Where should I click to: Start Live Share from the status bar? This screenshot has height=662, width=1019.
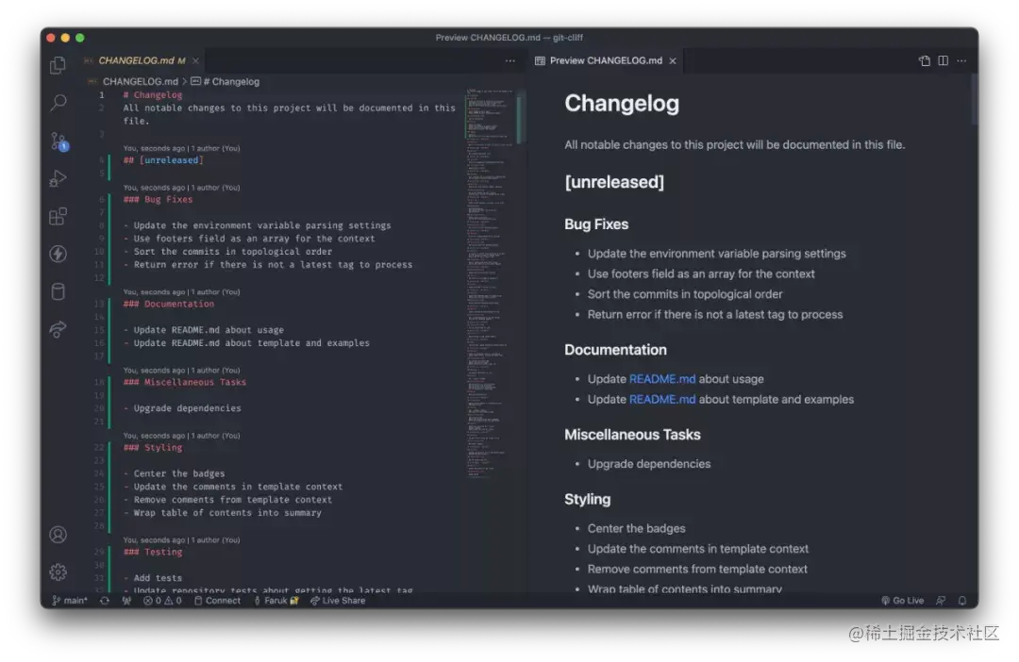[x=338, y=601]
